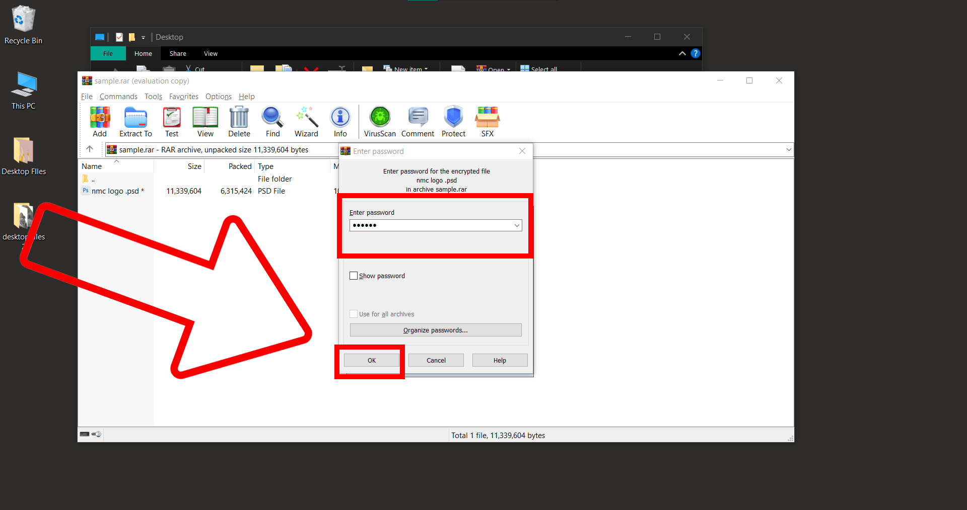
Task: Confirm password by clicking OK
Action: point(371,360)
